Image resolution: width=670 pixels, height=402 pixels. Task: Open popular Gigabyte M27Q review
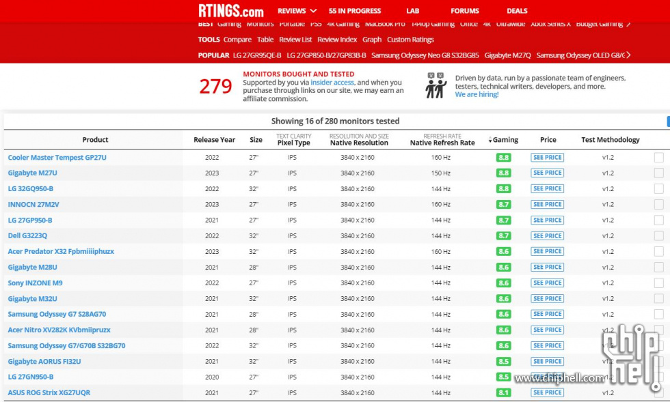(507, 55)
